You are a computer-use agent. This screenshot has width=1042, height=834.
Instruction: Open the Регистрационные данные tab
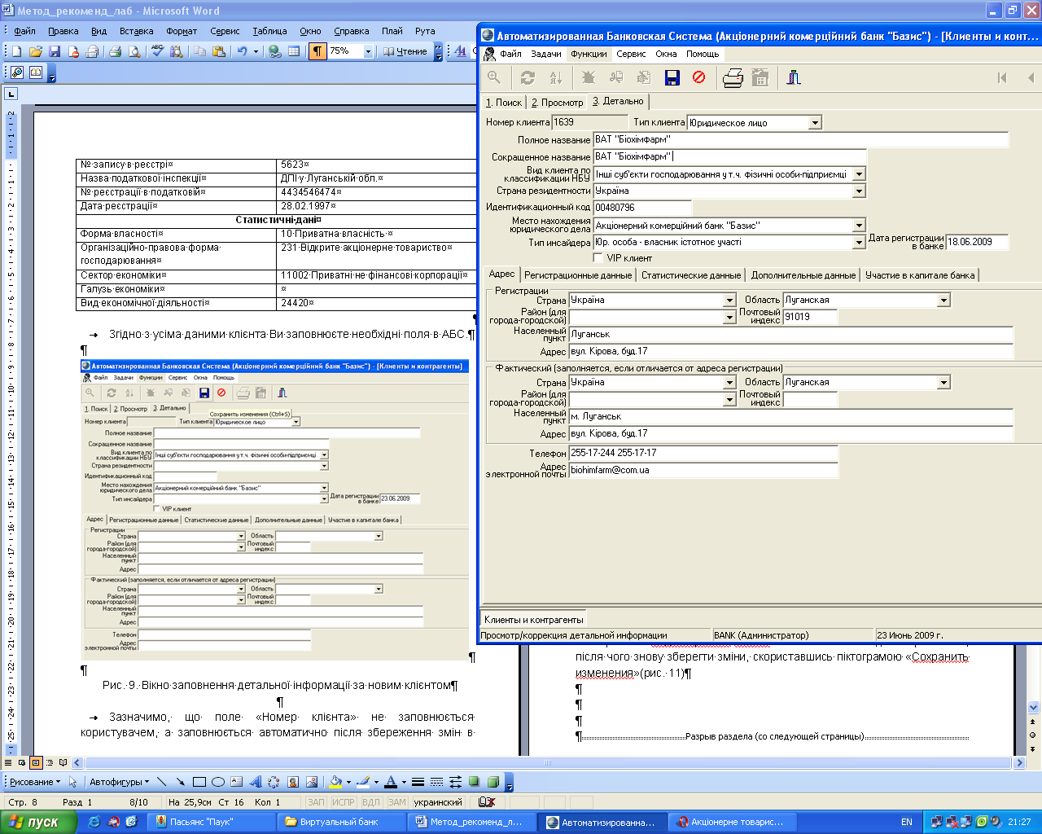[x=578, y=275]
